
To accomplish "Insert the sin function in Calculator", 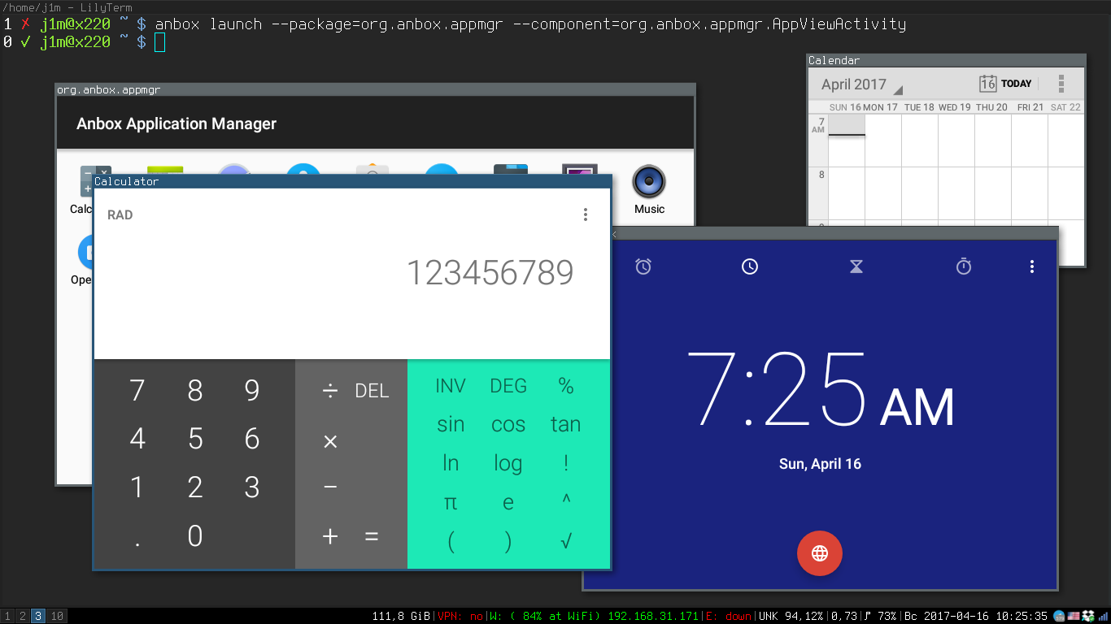I will click(x=451, y=424).
